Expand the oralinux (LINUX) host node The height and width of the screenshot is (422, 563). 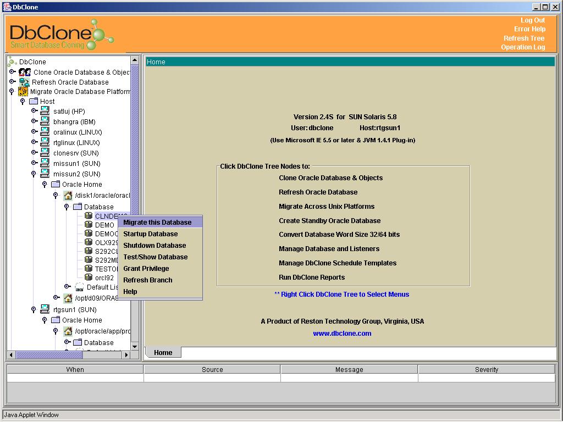[35, 131]
